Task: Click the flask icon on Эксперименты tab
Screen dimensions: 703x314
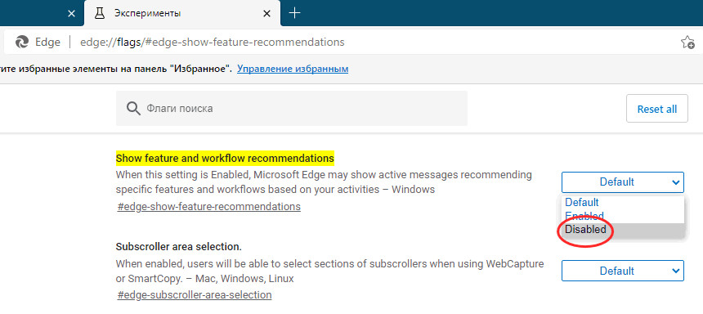Action: pos(101,13)
